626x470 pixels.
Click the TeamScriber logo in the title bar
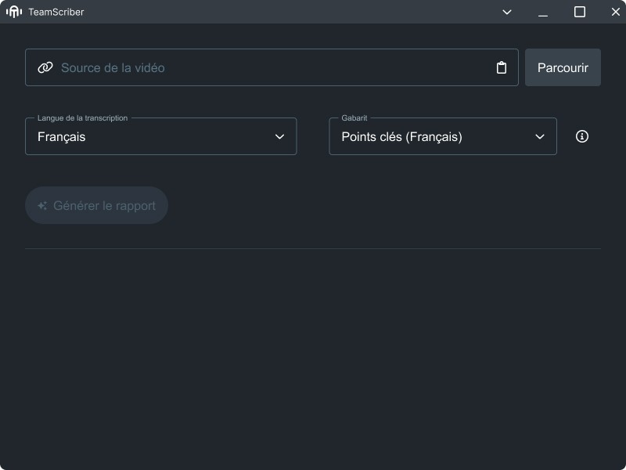[x=14, y=12]
